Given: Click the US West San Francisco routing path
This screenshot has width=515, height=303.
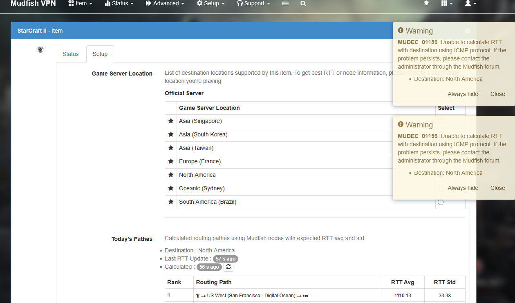Looking at the screenshot, I should [251, 296].
